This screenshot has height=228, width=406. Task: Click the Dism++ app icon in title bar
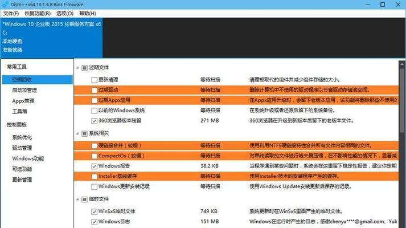(5, 5)
